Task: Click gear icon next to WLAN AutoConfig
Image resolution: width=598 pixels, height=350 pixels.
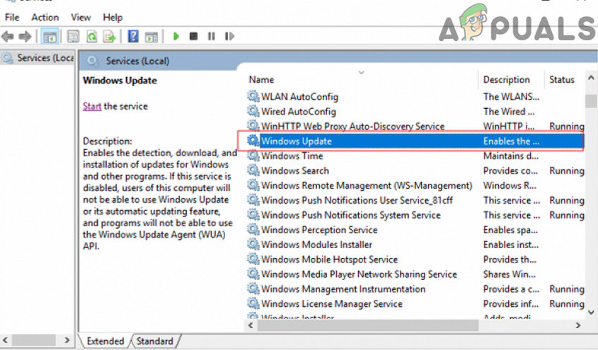Action: [253, 96]
